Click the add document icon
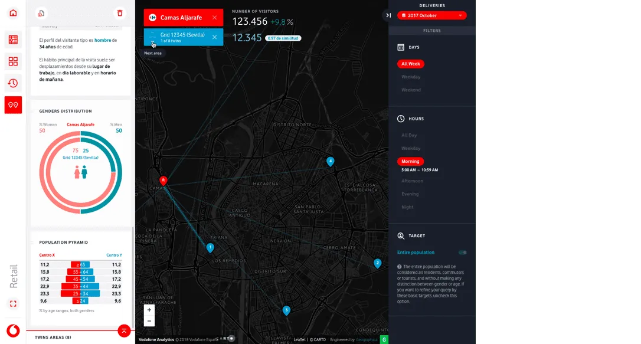Screen dimensions: 641x344 [41, 13]
